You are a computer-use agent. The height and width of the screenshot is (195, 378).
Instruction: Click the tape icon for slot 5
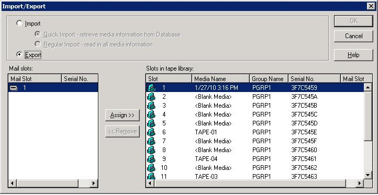coord(151,123)
